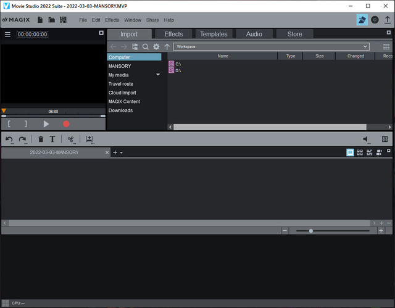Add a title with the T icon
Viewport: 395px width, 308px height.
point(52,139)
